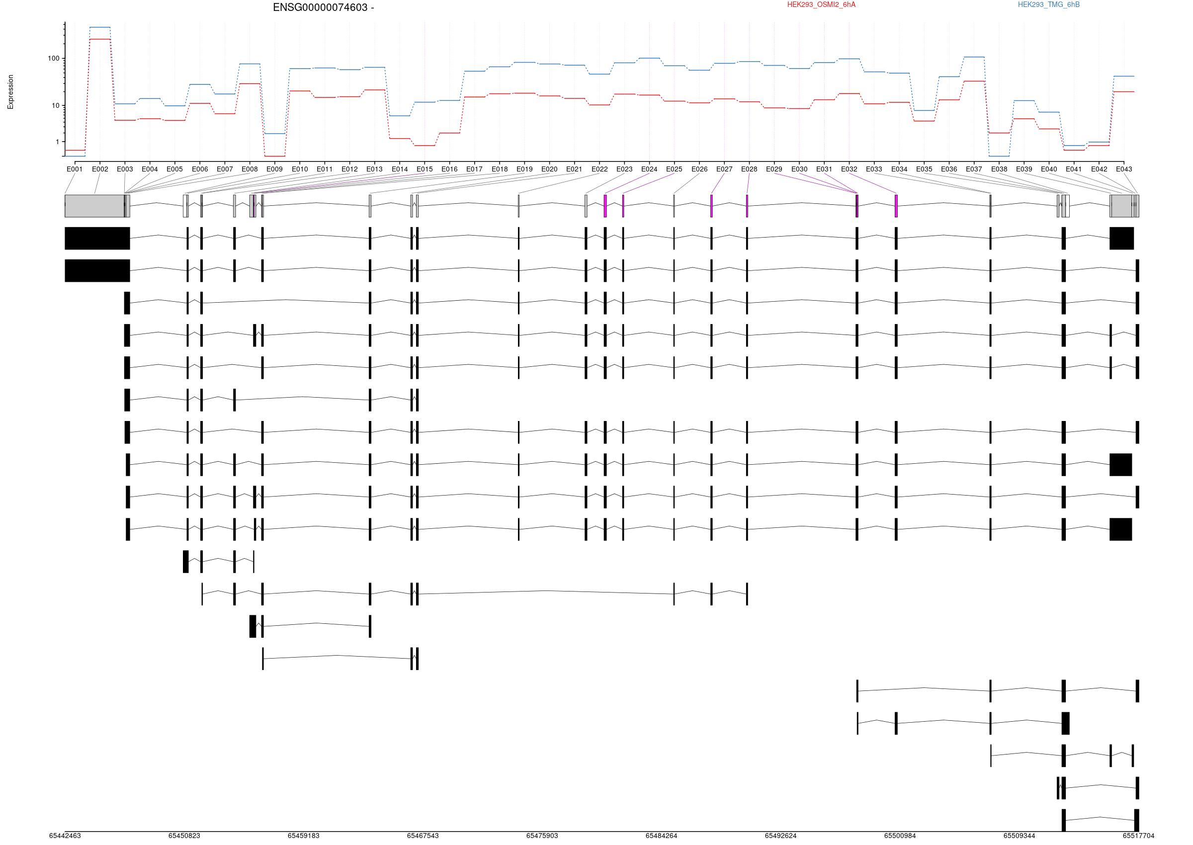The image size is (1193, 845).
Task: Click exon label E003
Action: coord(124,169)
